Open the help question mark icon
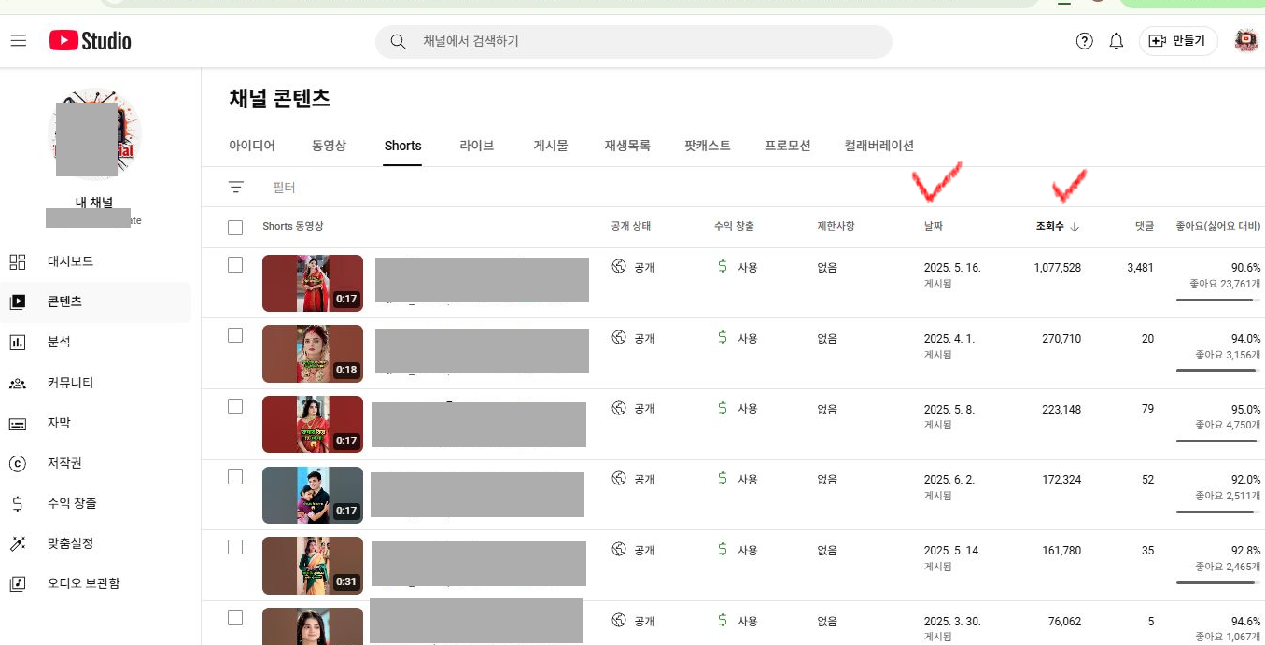The image size is (1265, 645). [1084, 41]
